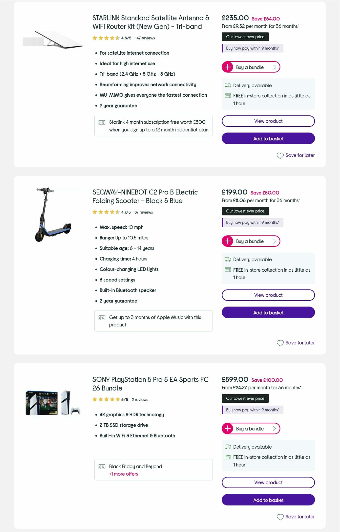Screen dimensions: 340x532
Task: Open the 87 reviews for the Segway scooter
Action: (144, 212)
